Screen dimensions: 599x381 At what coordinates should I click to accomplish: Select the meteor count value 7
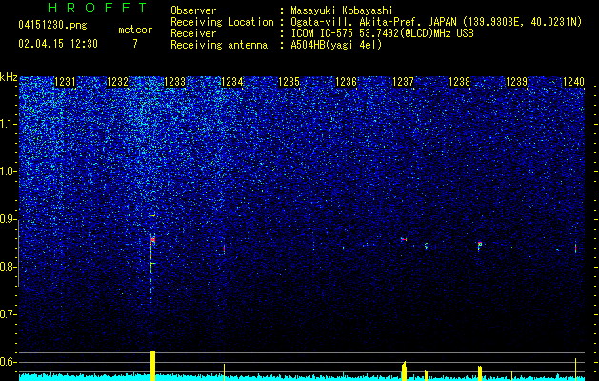[135, 44]
